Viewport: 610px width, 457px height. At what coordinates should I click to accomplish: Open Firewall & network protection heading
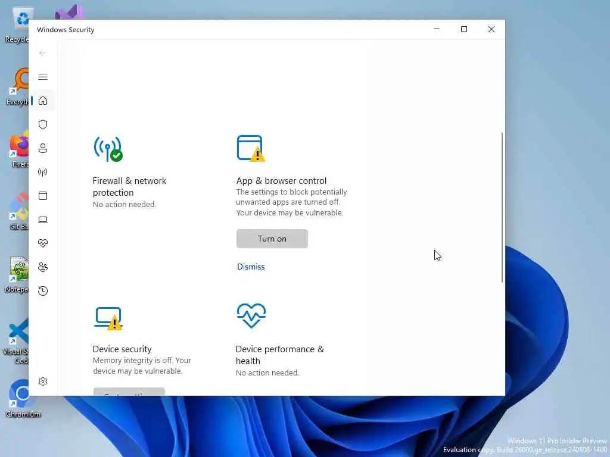click(x=129, y=186)
